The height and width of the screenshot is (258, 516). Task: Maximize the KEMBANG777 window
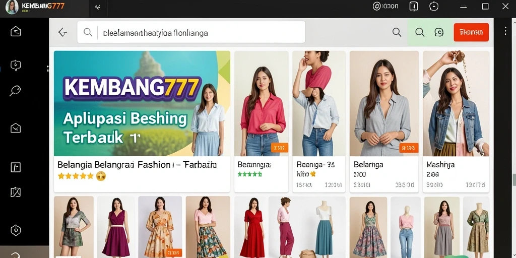pos(485,7)
